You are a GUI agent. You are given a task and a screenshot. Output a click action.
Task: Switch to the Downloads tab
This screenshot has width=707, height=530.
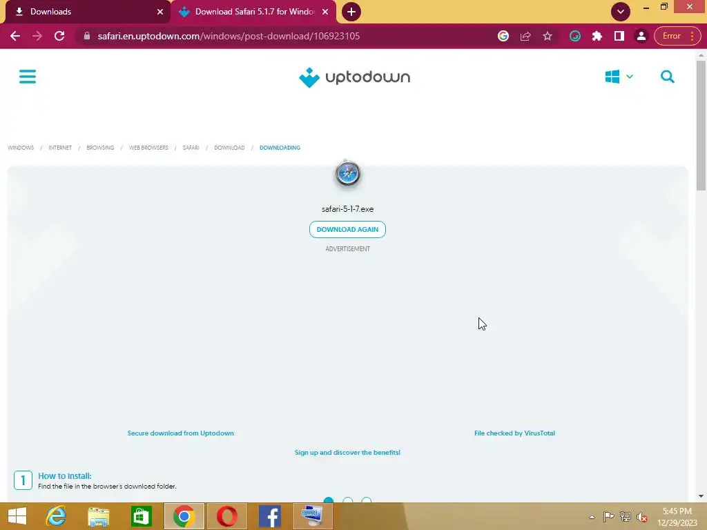(86, 12)
